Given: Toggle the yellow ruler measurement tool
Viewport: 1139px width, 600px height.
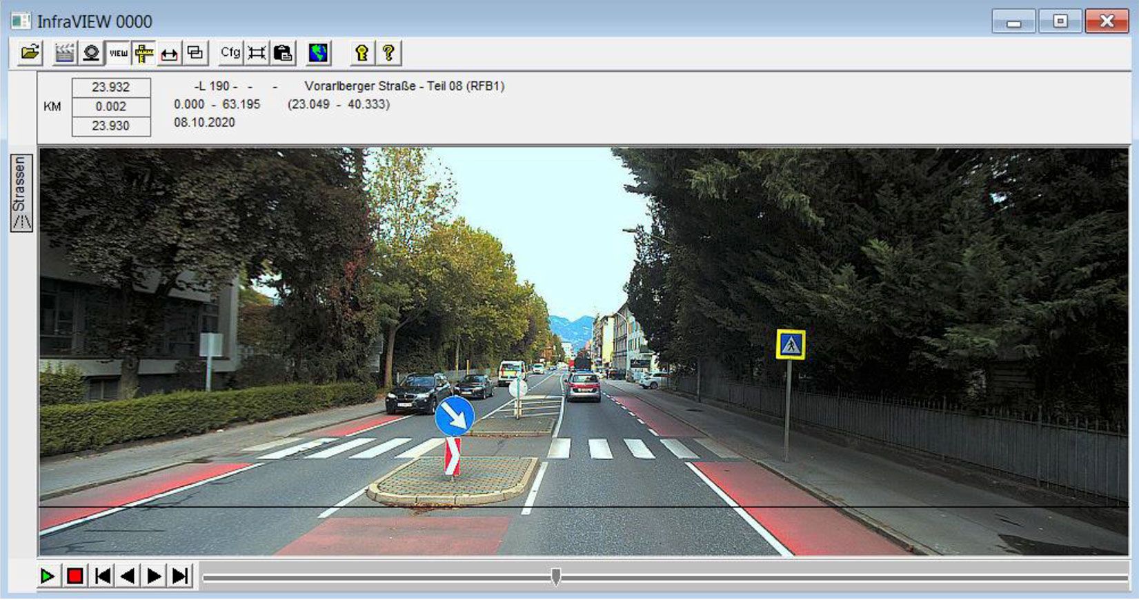Looking at the screenshot, I should coord(143,53).
